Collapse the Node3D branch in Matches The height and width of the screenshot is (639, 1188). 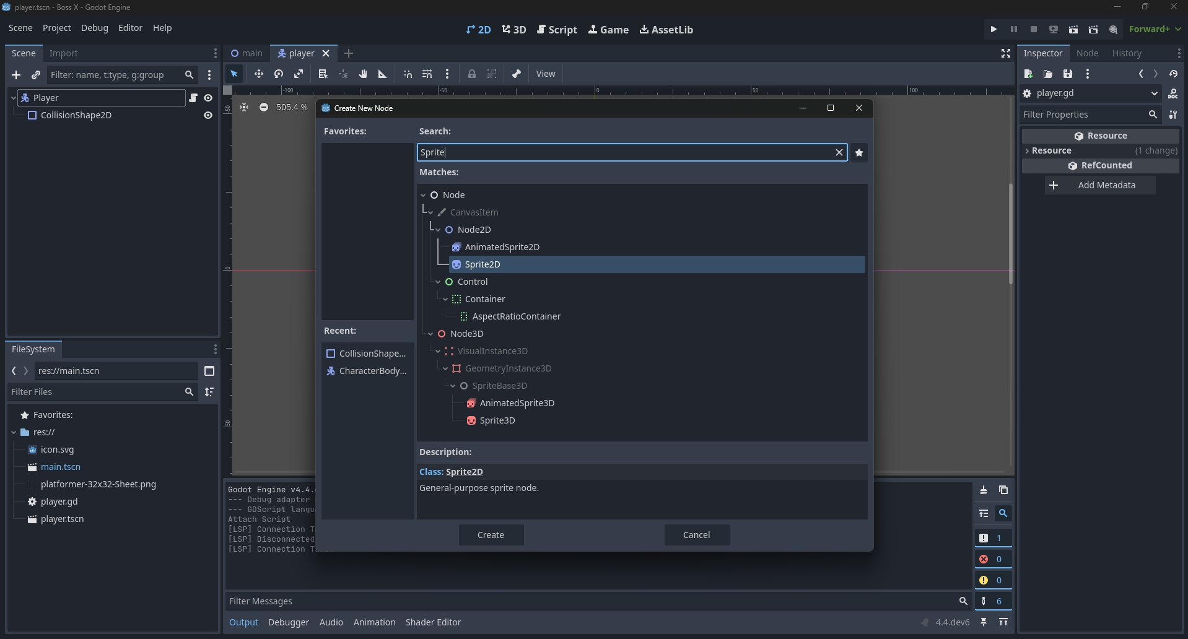coord(431,334)
